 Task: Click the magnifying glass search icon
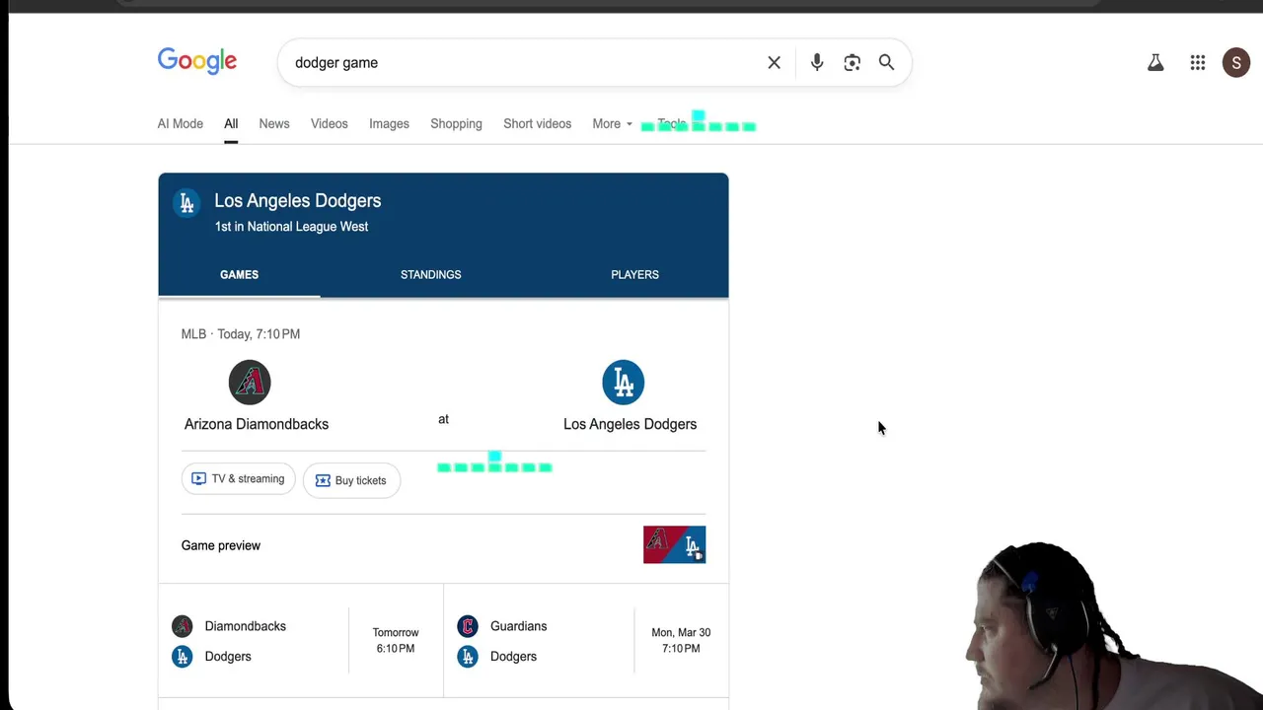(x=886, y=63)
